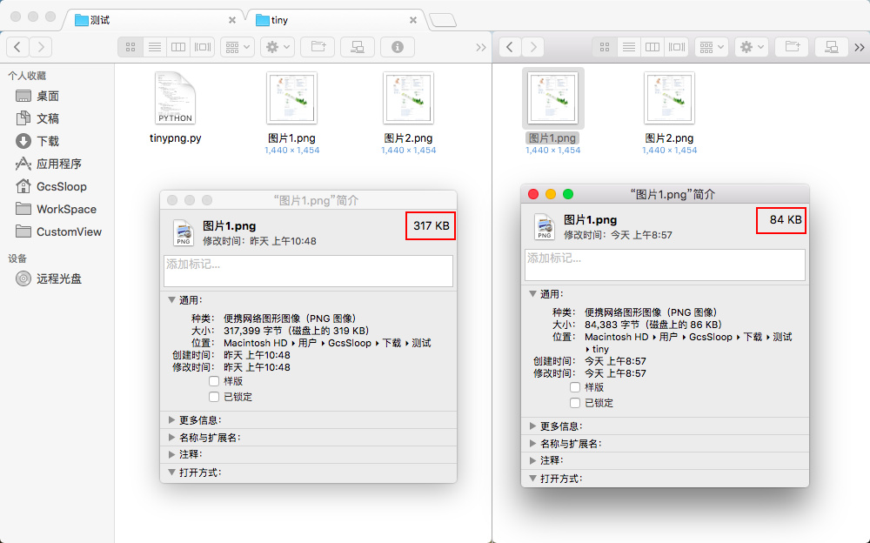Switch right window to column view
The width and height of the screenshot is (870, 543).
pyautogui.click(x=652, y=47)
